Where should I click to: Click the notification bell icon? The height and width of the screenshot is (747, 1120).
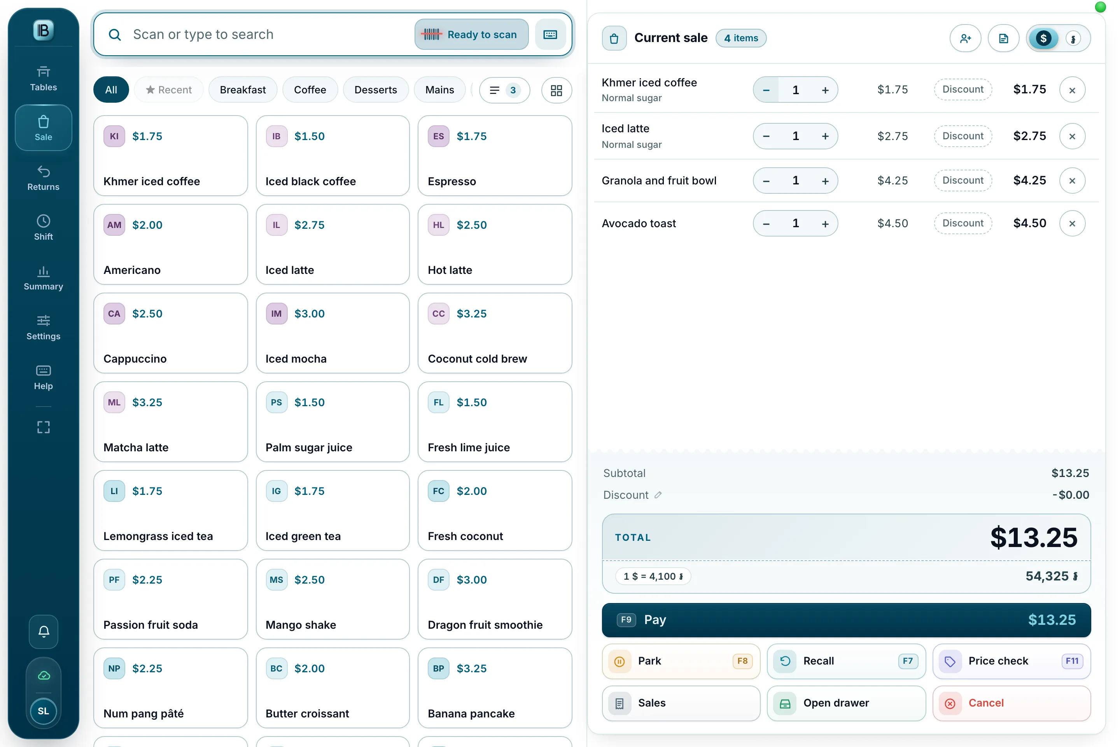coord(43,631)
